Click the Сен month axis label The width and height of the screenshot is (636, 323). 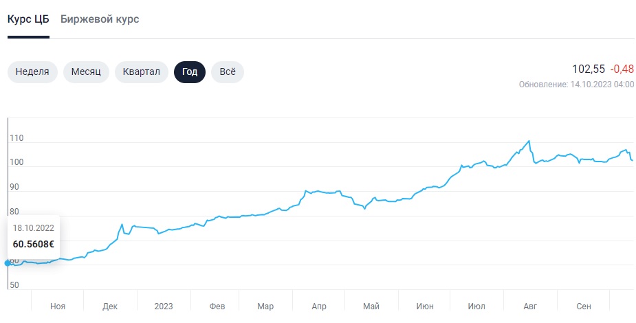[x=584, y=306]
